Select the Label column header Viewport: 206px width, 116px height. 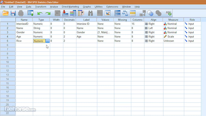(86, 20)
